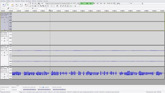This screenshot has width=165, height=93.
Task: Select the Draw (pencil) tool
Action: pyautogui.click(x=35, y=3)
